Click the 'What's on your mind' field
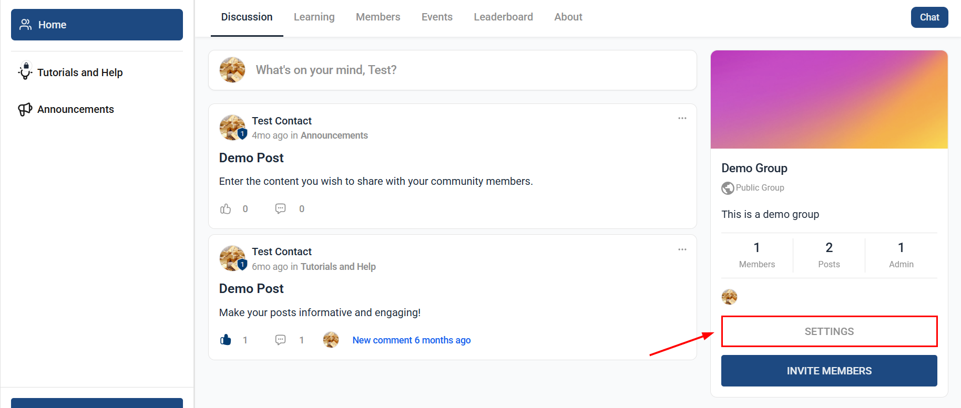This screenshot has height=408, width=961. tap(453, 70)
